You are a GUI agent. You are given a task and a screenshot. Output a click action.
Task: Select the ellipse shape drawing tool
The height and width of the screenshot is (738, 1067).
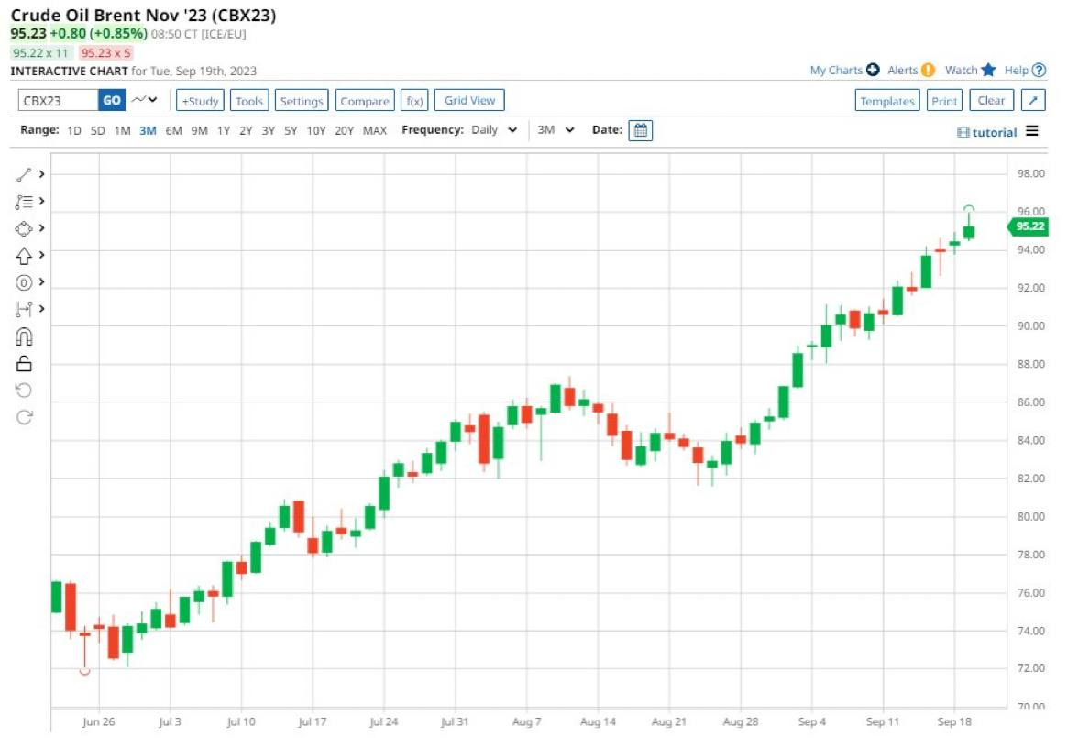click(x=25, y=228)
